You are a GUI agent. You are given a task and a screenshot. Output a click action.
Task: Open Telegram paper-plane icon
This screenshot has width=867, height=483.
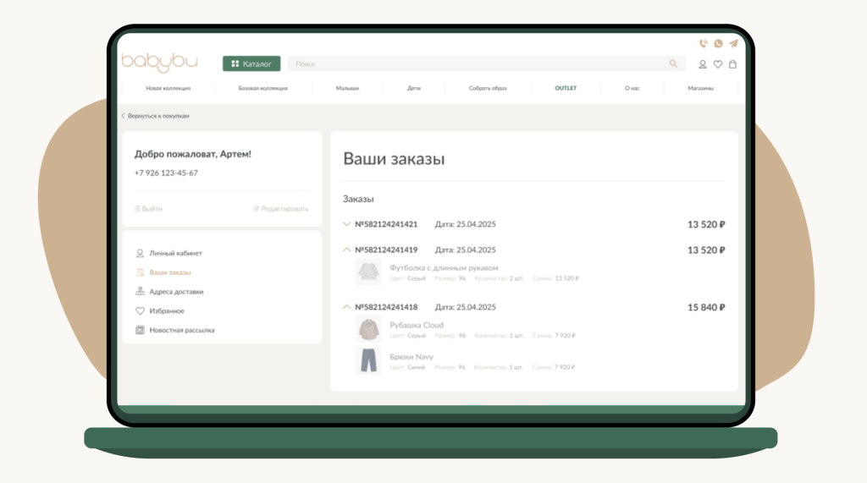pos(733,44)
